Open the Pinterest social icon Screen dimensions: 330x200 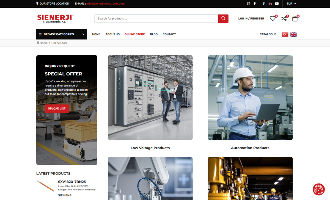coord(264,4)
